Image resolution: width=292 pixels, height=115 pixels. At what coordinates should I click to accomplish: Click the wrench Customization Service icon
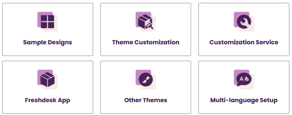click(244, 22)
